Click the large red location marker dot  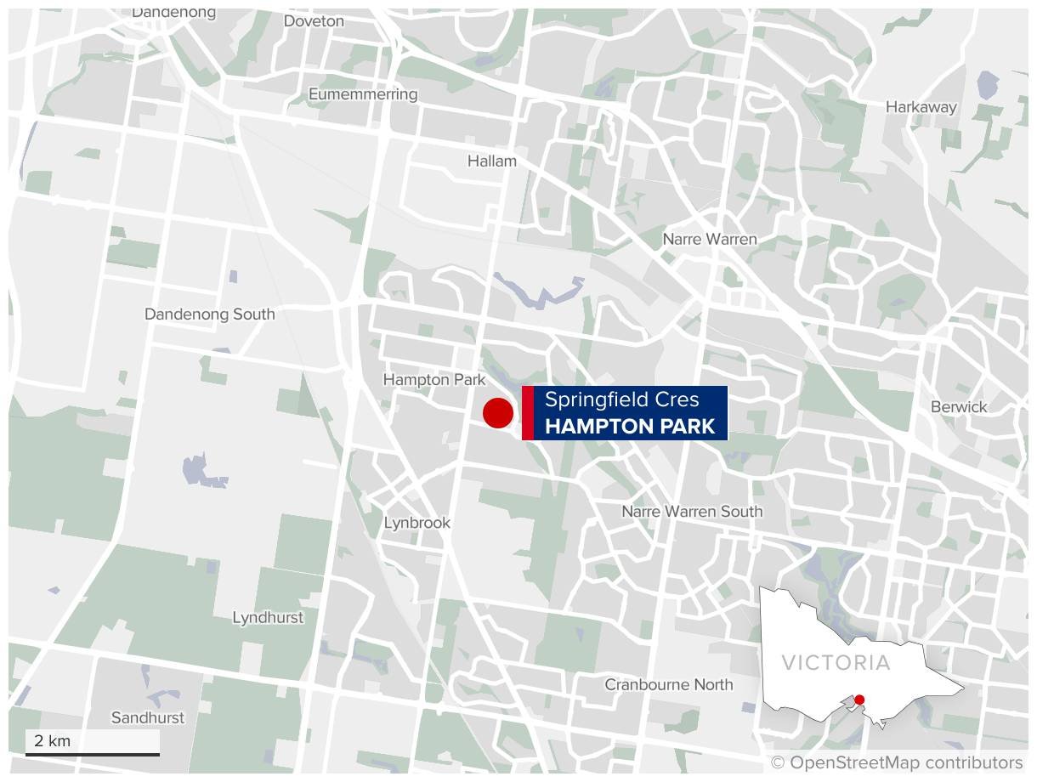(x=498, y=412)
